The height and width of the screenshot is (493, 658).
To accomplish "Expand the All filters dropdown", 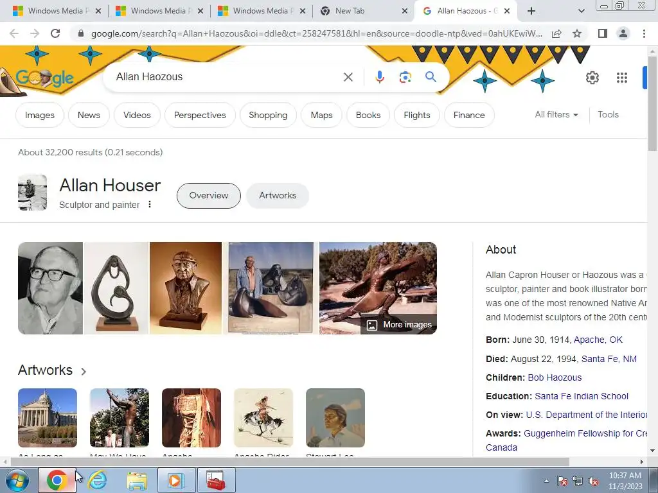I will (556, 115).
